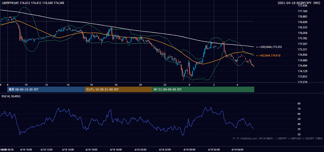Click the RSI 20 level label
324x152 pixels.
(x=299, y=134)
